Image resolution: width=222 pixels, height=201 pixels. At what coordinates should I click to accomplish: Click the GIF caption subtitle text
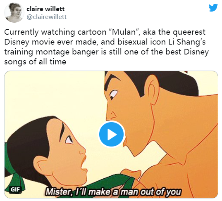coord(113,192)
